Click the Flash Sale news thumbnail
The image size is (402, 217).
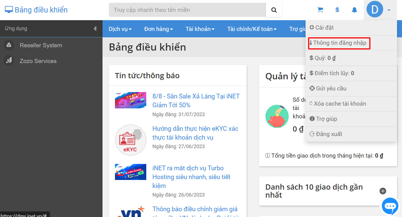(x=130, y=100)
